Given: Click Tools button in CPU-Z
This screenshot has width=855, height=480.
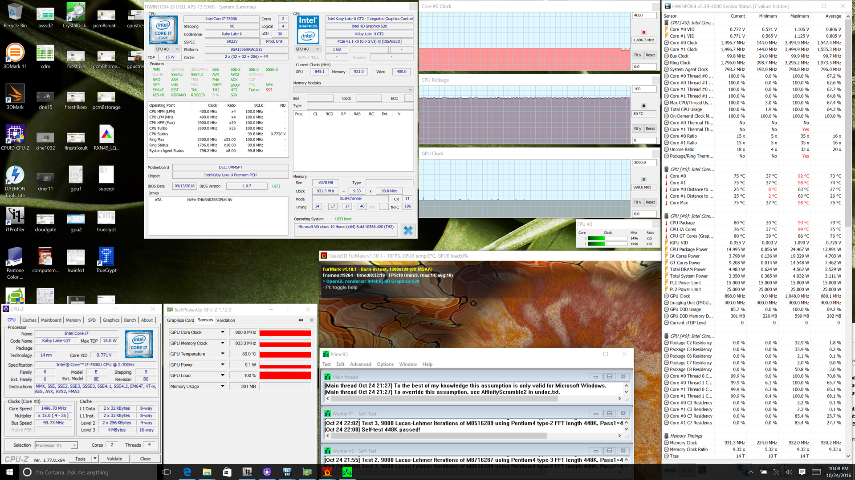Looking at the screenshot, I should tap(81, 458).
